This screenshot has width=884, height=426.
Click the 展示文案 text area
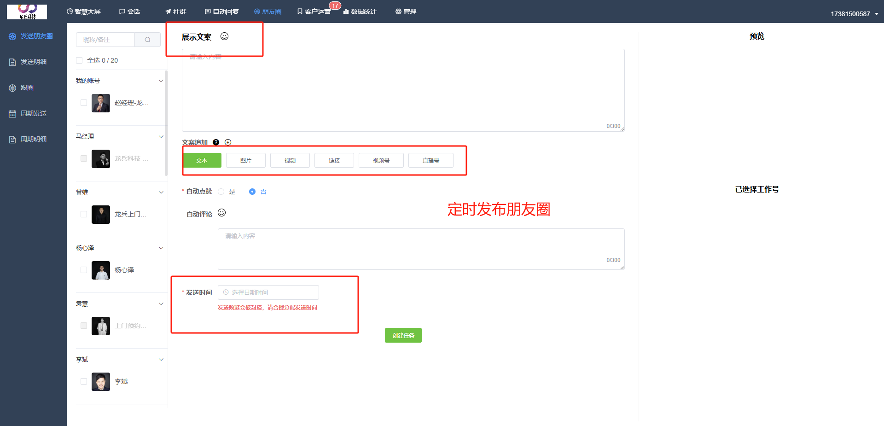point(403,90)
